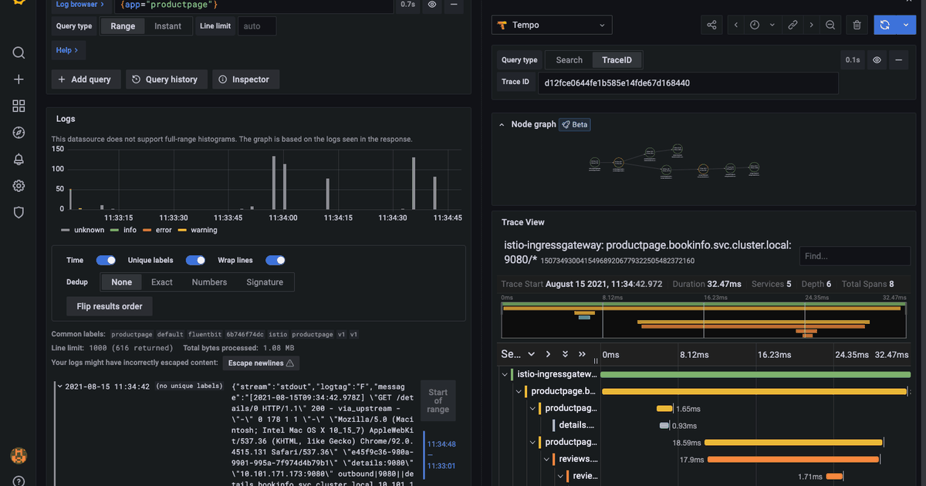Open the Tempo datasource dropdown
The height and width of the screenshot is (486, 926).
coord(552,25)
